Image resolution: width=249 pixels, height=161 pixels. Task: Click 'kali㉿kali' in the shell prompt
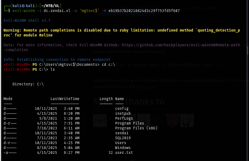pyautogui.click(x=24, y=6)
